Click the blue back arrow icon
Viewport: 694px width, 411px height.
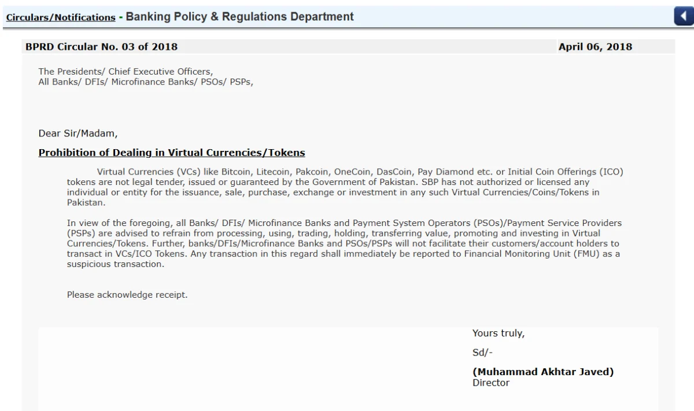(x=684, y=16)
